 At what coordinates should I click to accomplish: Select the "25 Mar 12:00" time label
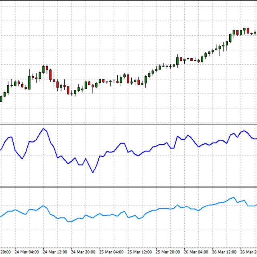click(140, 253)
